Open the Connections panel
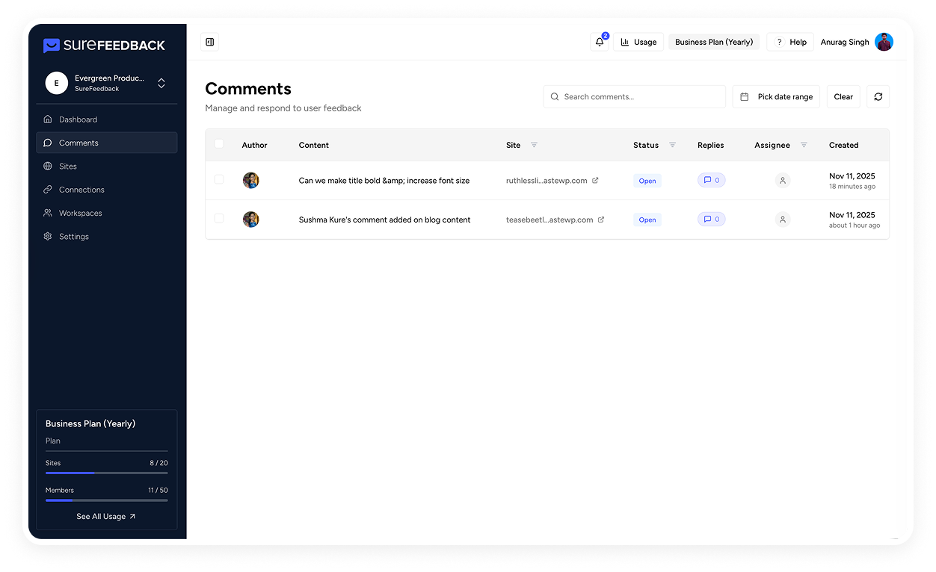The height and width of the screenshot is (572, 936). pyautogui.click(x=81, y=189)
